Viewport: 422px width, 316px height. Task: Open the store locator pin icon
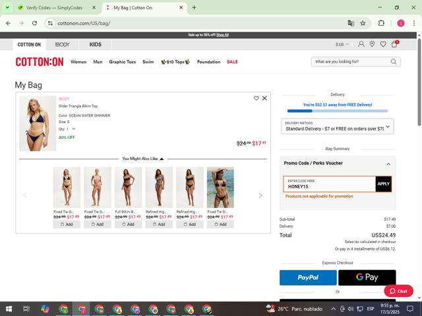pos(372,44)
